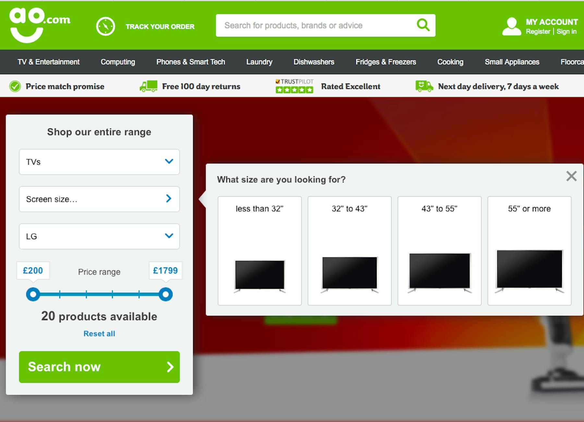Click Next day delivery, 7 days a week

coord(498,87)
